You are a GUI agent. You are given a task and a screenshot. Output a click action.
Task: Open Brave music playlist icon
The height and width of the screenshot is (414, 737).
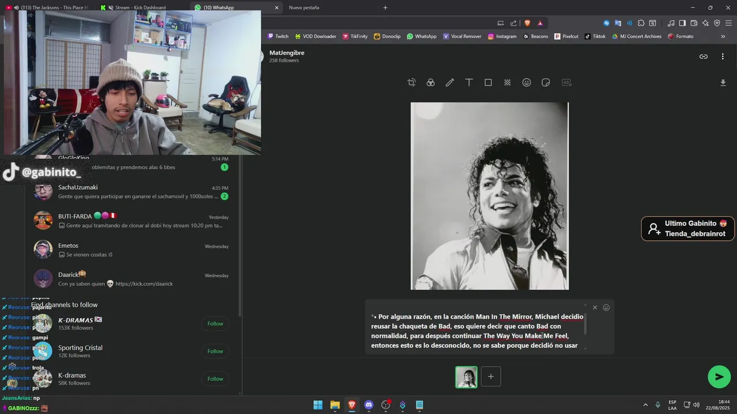[671, 23]
